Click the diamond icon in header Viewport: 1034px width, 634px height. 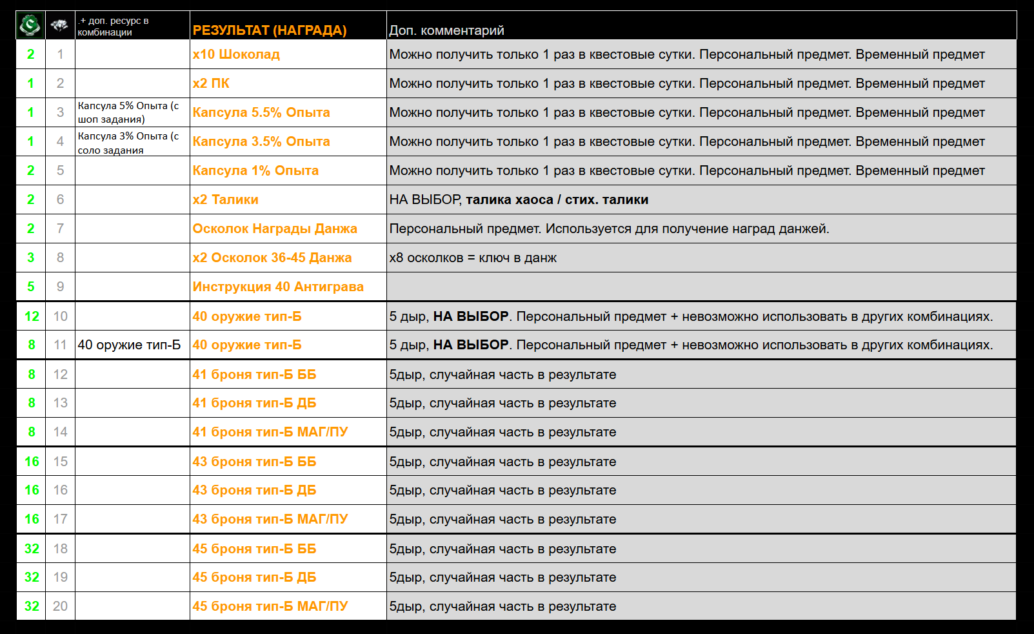[x=60, y=25]
